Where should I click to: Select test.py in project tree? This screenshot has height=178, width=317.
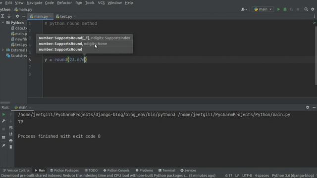pyautogui.click(x=19, y=44)
